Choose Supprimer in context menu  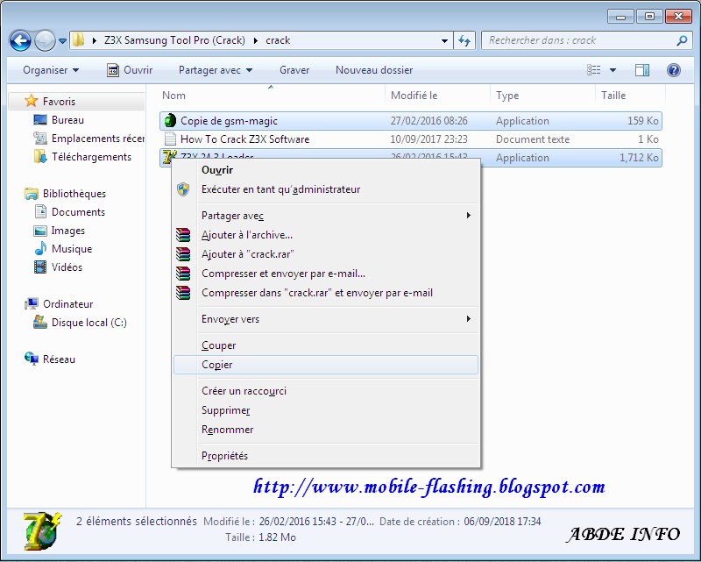click(x=326, y=410)
